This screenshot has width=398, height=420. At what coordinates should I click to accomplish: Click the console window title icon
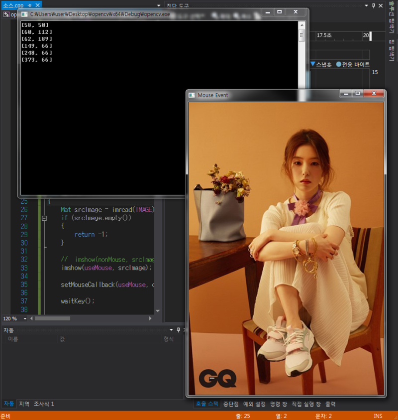tap(24, 14)
